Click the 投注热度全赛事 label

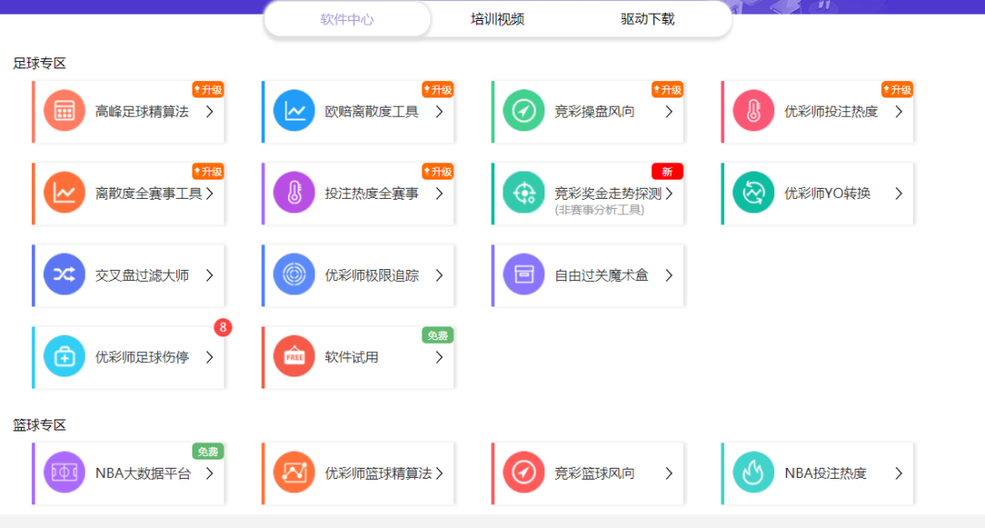coord(371,193)
